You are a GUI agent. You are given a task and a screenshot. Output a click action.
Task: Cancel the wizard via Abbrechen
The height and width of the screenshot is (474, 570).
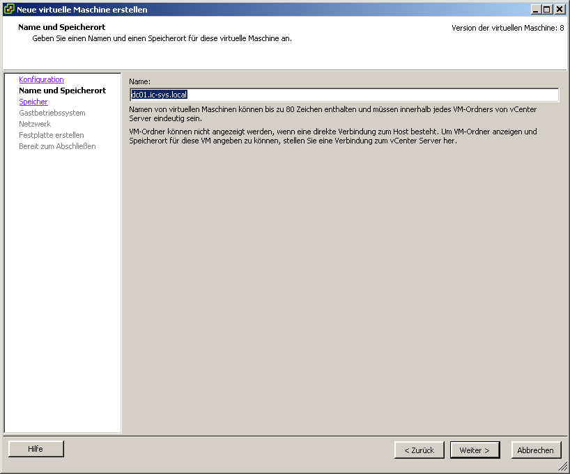click(535, 450)
